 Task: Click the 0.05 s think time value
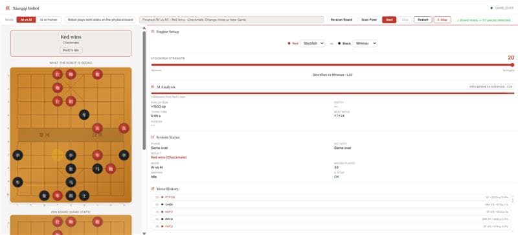156,116
